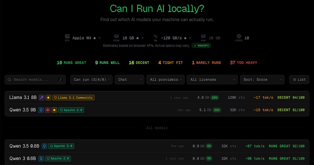Open the Qwen 3.5 0.8B model row
Viewport: 314px width, 165px height.
157,146
